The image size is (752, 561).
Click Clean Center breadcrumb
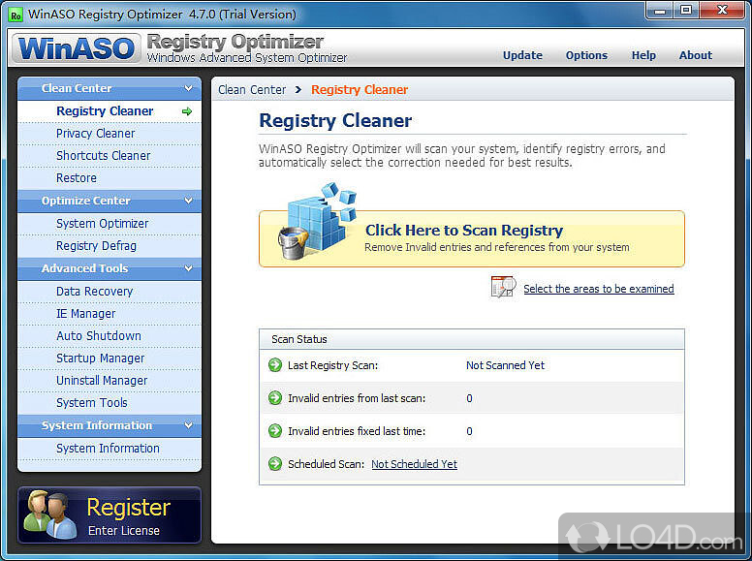click(x=252, y=90)
